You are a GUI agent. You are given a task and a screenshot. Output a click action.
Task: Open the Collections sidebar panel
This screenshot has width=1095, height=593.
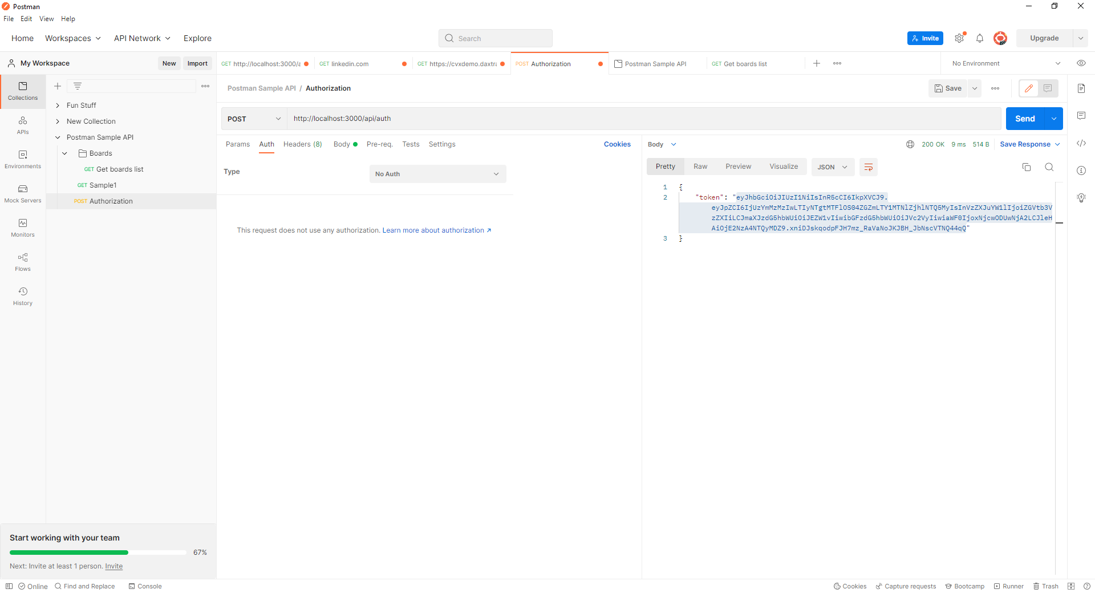coord(23,91)
